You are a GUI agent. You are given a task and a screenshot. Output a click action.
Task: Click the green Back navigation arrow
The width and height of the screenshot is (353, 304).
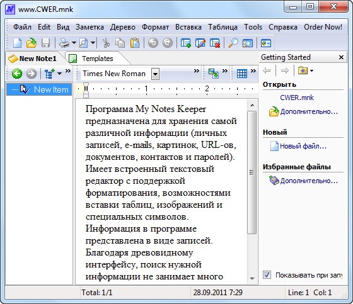click(17, 74)
